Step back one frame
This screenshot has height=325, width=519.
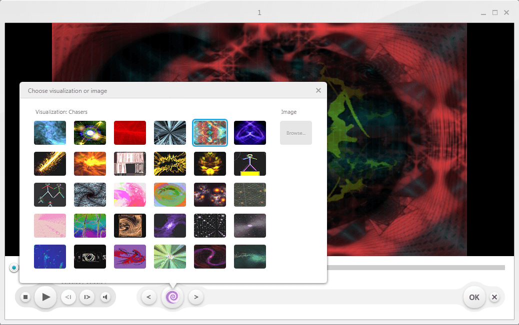pyautogui.click(x=68, y=298)
